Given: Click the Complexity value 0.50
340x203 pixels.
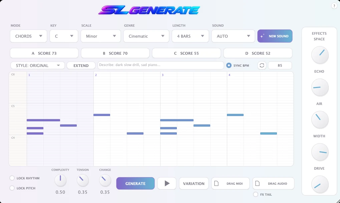Looking at the screenshot, I should pos(60,192).
